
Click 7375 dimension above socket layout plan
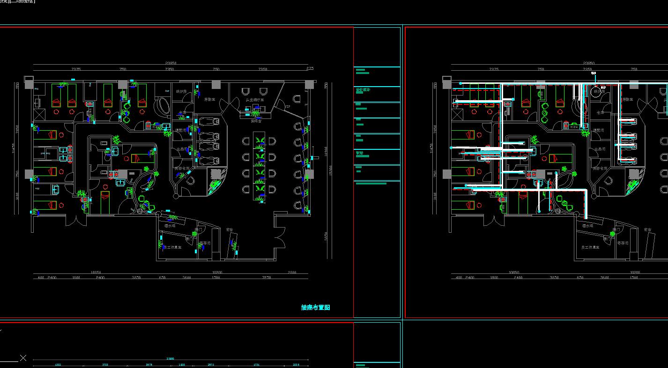76,69
